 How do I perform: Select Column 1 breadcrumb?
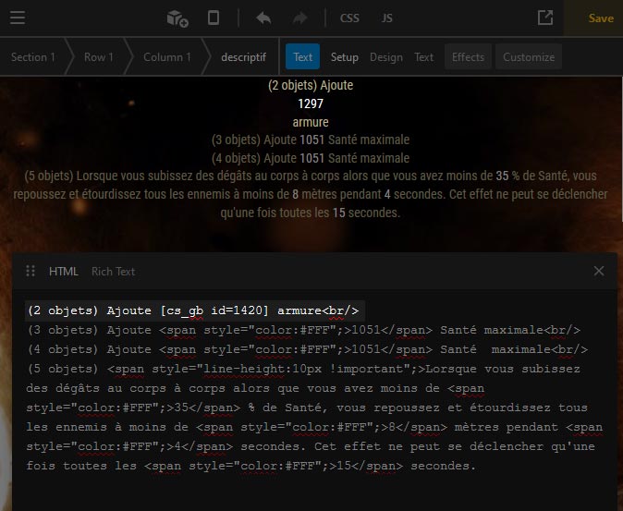pyautogui.click(x=166, y=57)
